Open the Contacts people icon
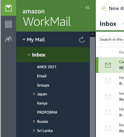 pyautogui.click(x=9, y=39)
